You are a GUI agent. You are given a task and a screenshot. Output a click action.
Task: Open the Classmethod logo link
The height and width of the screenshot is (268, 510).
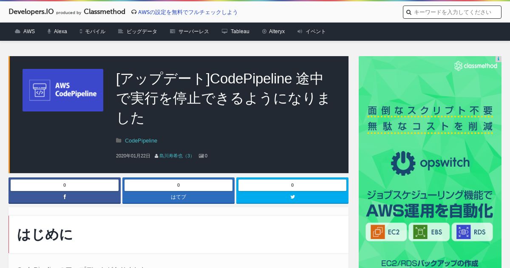pos(105,12)
